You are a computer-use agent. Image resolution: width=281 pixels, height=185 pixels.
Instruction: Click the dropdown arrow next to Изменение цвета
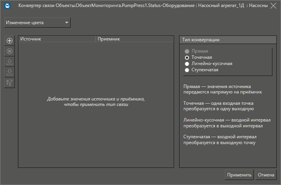coord(67,23)
